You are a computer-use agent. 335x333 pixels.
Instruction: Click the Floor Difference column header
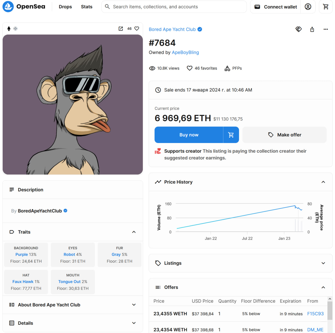tap(258, 301)
